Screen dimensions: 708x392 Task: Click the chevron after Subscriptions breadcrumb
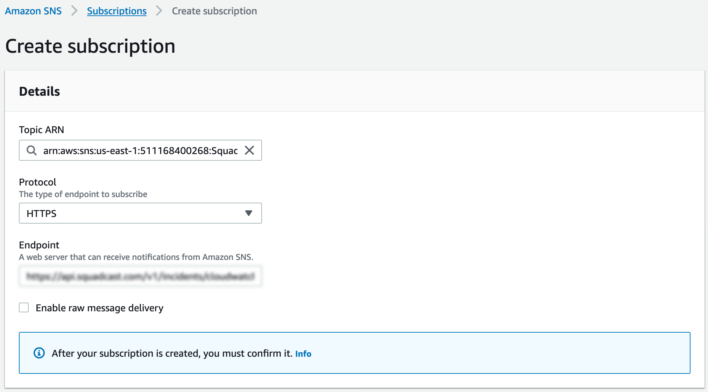click(x=159, y=11)
